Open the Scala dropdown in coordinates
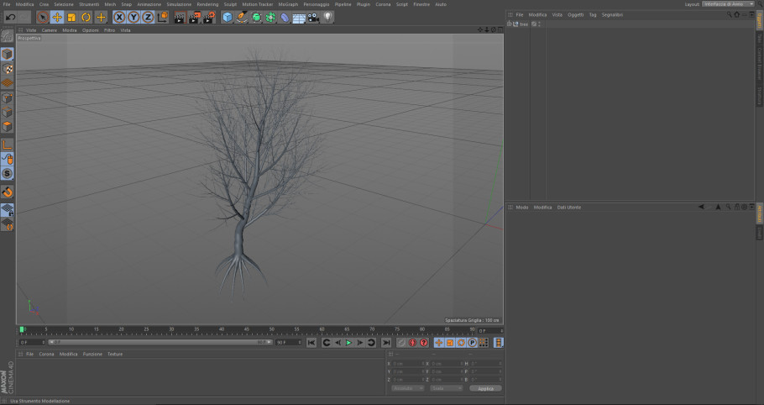 [446, 388]
